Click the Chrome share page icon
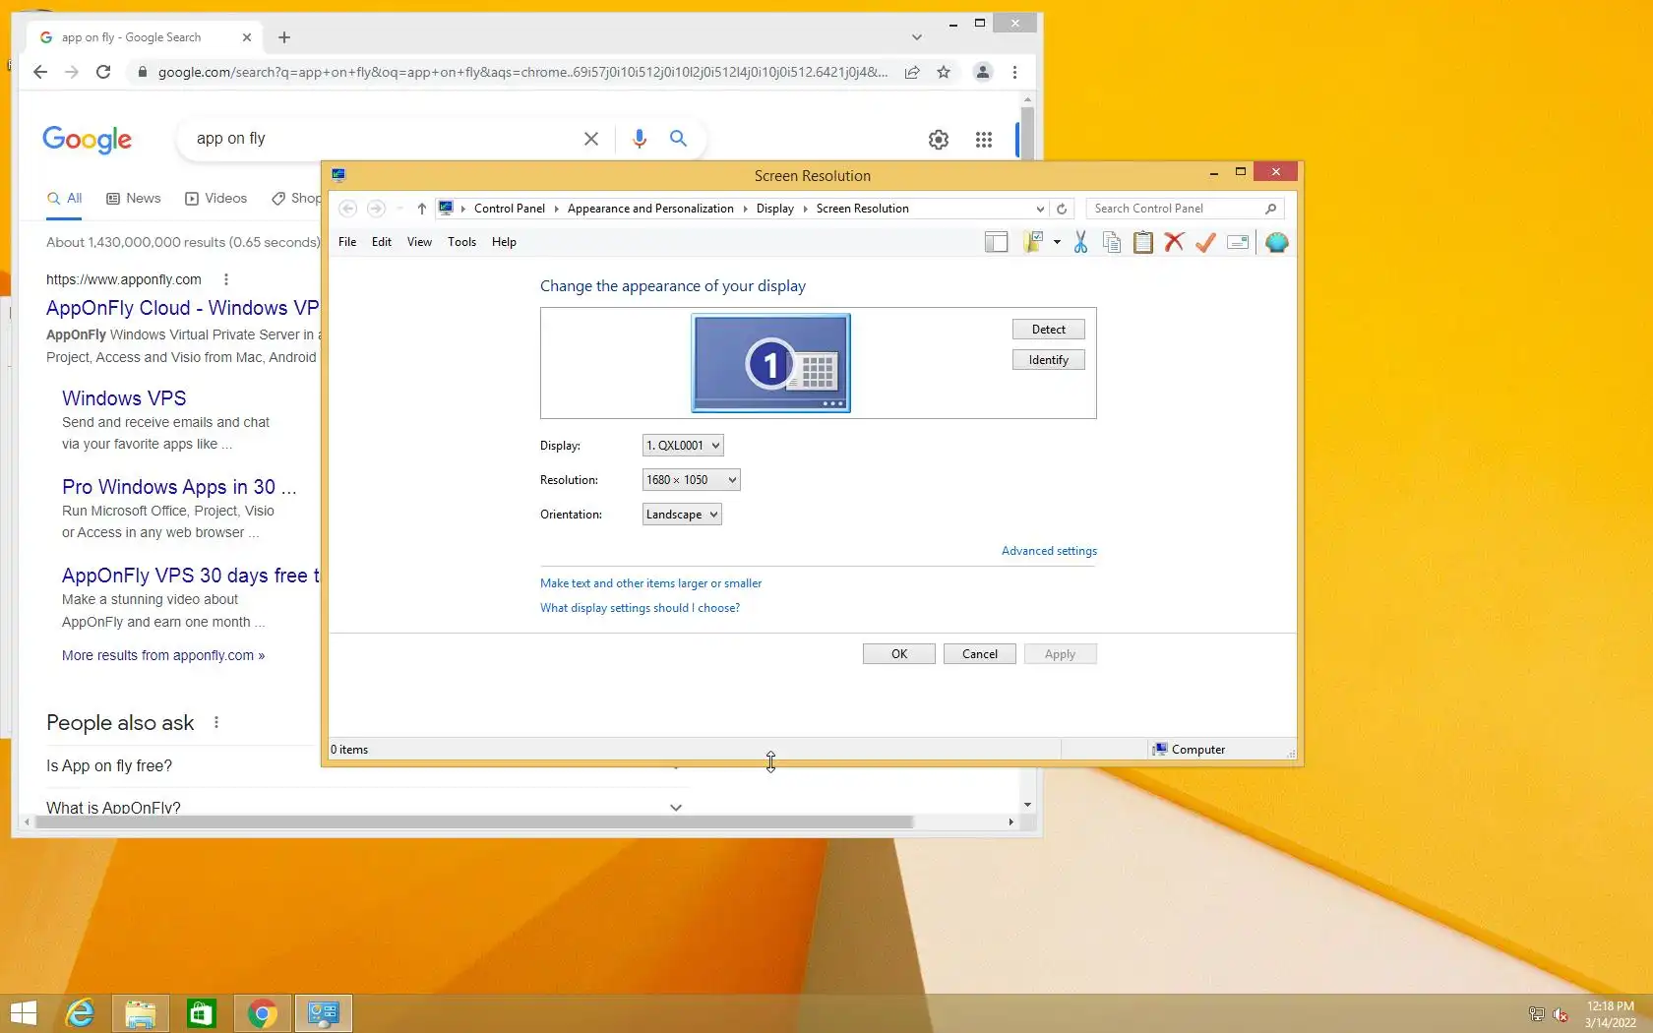Viewport: 1653px width, 1033px height. pyautogui.click(x=912, y=72)
